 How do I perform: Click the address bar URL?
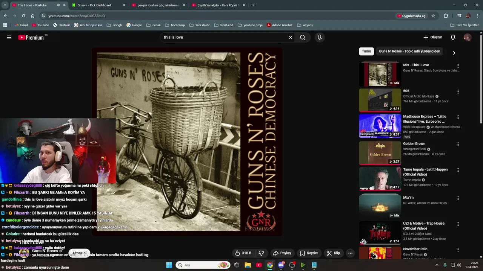click(77, 16)
